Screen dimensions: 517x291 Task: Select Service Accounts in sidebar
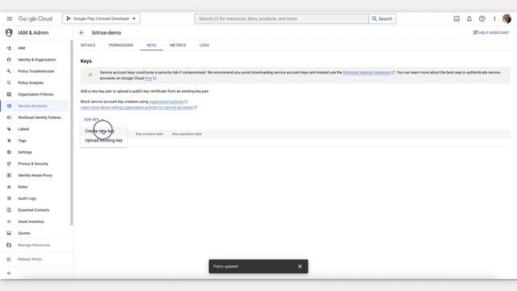[35, 106]
